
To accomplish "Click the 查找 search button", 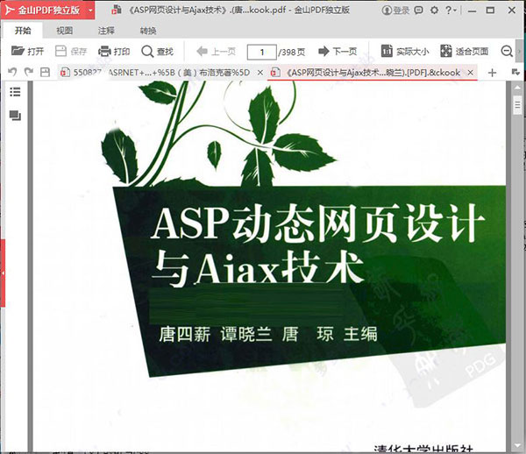I will coord(157,52).
